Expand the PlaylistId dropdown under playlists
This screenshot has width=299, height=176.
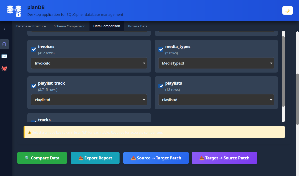click(x=216, y=100)
